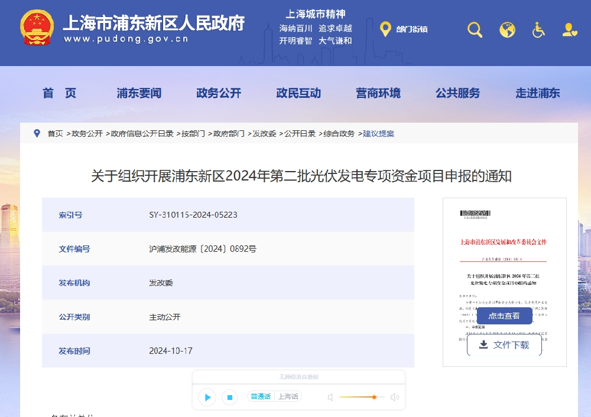Play the voice broadcast audio
Screen dimensions: 591x417
tap(207, 397)
